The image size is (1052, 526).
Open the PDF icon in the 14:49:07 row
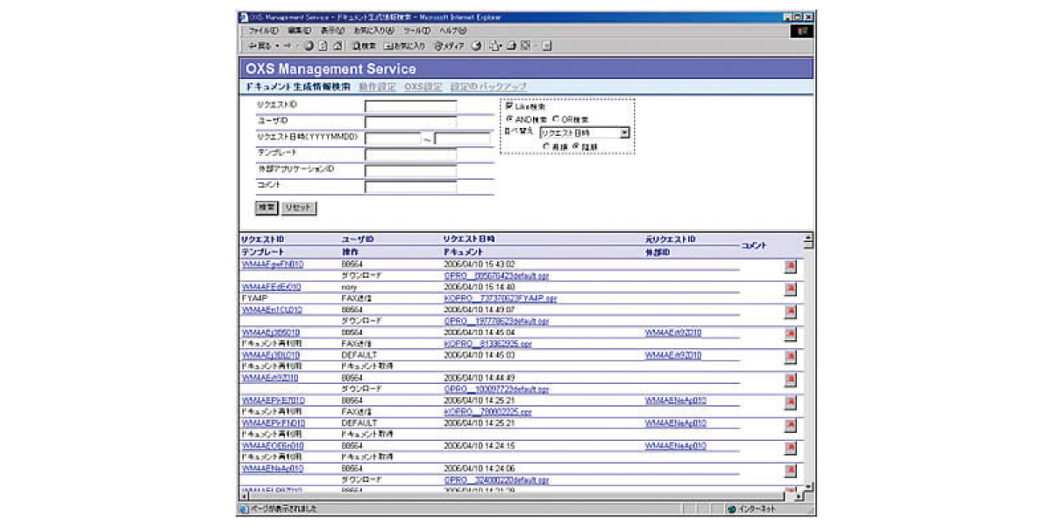click(x=790, y=313)
